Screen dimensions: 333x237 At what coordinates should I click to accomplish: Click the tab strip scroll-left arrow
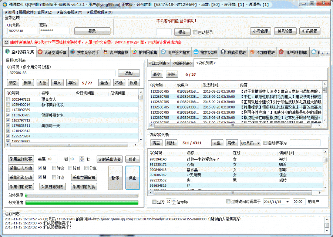click(323, 53)
